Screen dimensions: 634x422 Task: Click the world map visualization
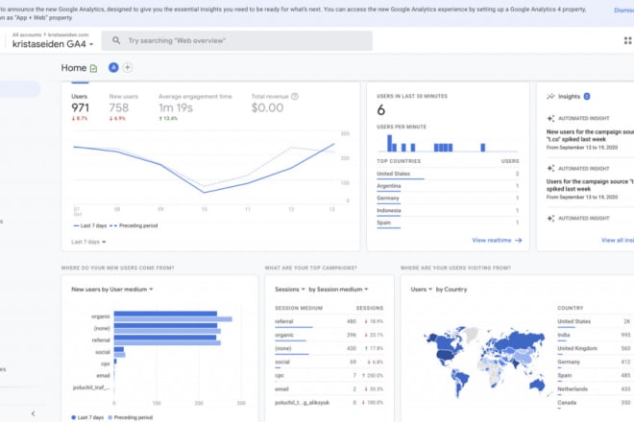coord(486,361)
